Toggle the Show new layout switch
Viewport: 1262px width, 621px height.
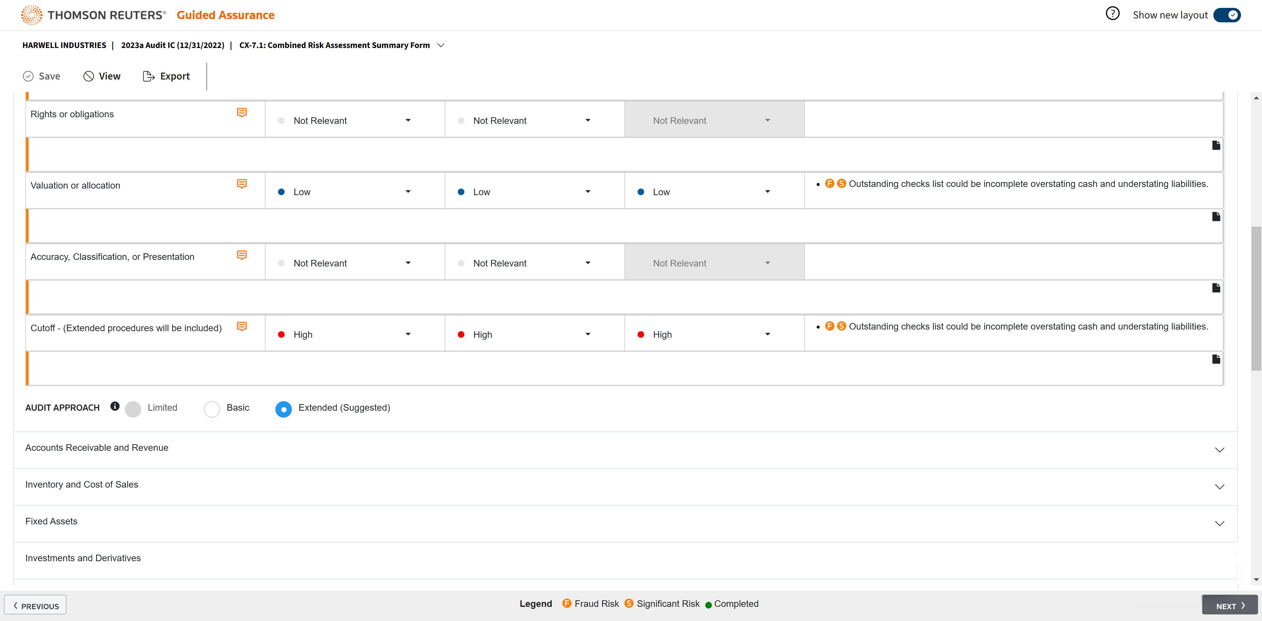(1227, 15)
